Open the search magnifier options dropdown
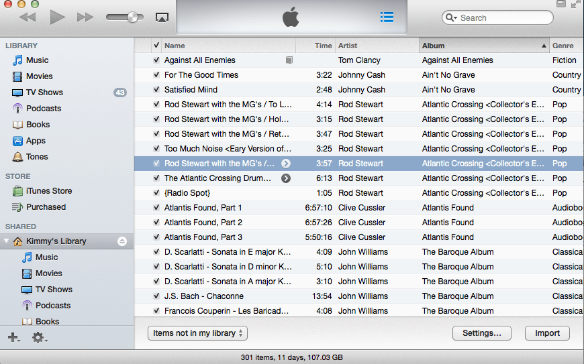Screen dimensions: 584x364 coord(451,17)
